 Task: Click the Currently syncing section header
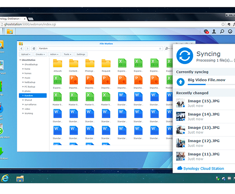click(x=204, y=72)
